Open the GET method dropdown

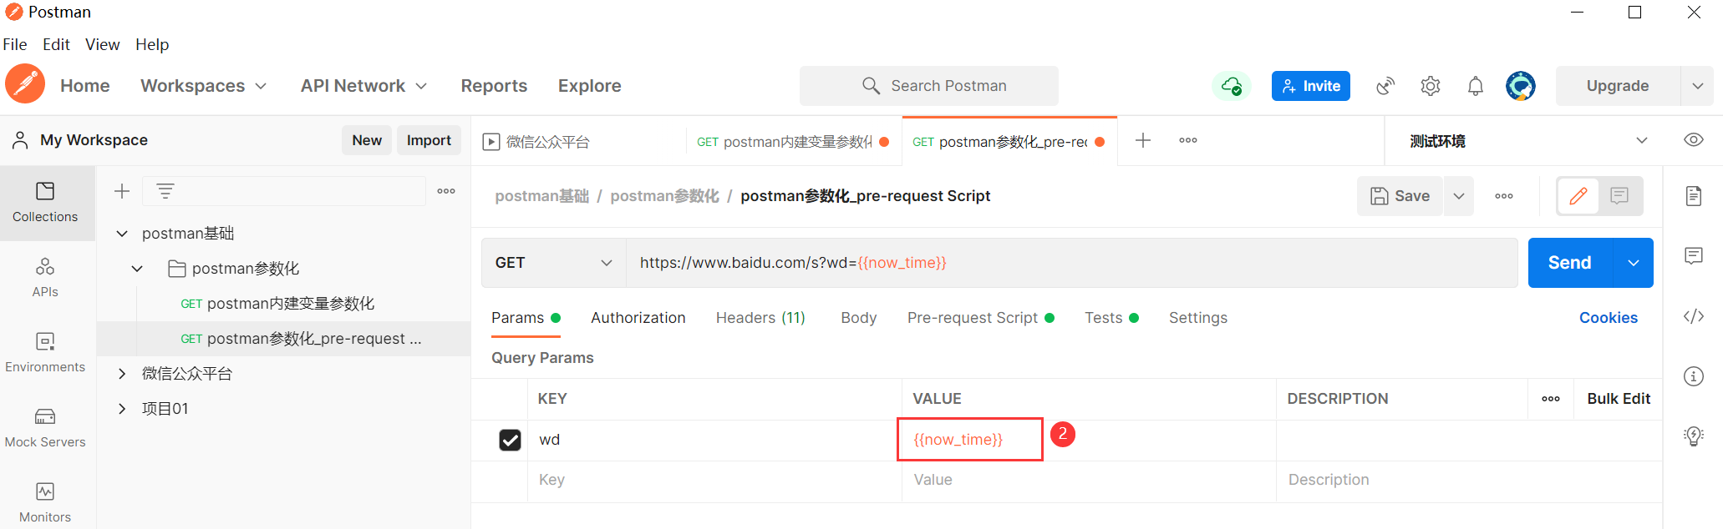[553, 263]
